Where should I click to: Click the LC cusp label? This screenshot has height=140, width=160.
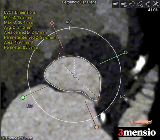point(122,96)
